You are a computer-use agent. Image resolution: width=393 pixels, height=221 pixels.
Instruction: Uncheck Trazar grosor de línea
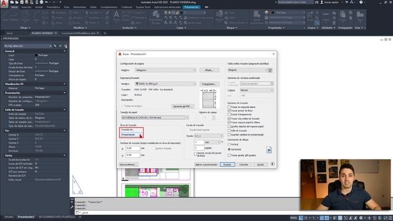pos(229,110)
